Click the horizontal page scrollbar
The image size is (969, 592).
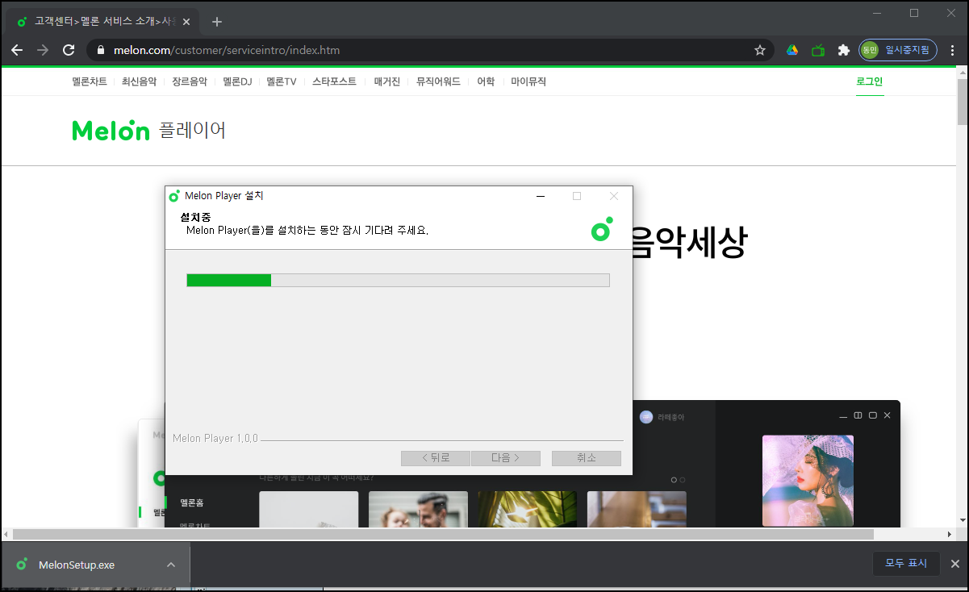pos(443,534)
